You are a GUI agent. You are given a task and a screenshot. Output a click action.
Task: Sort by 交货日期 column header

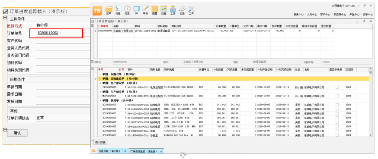pos(250,26)
